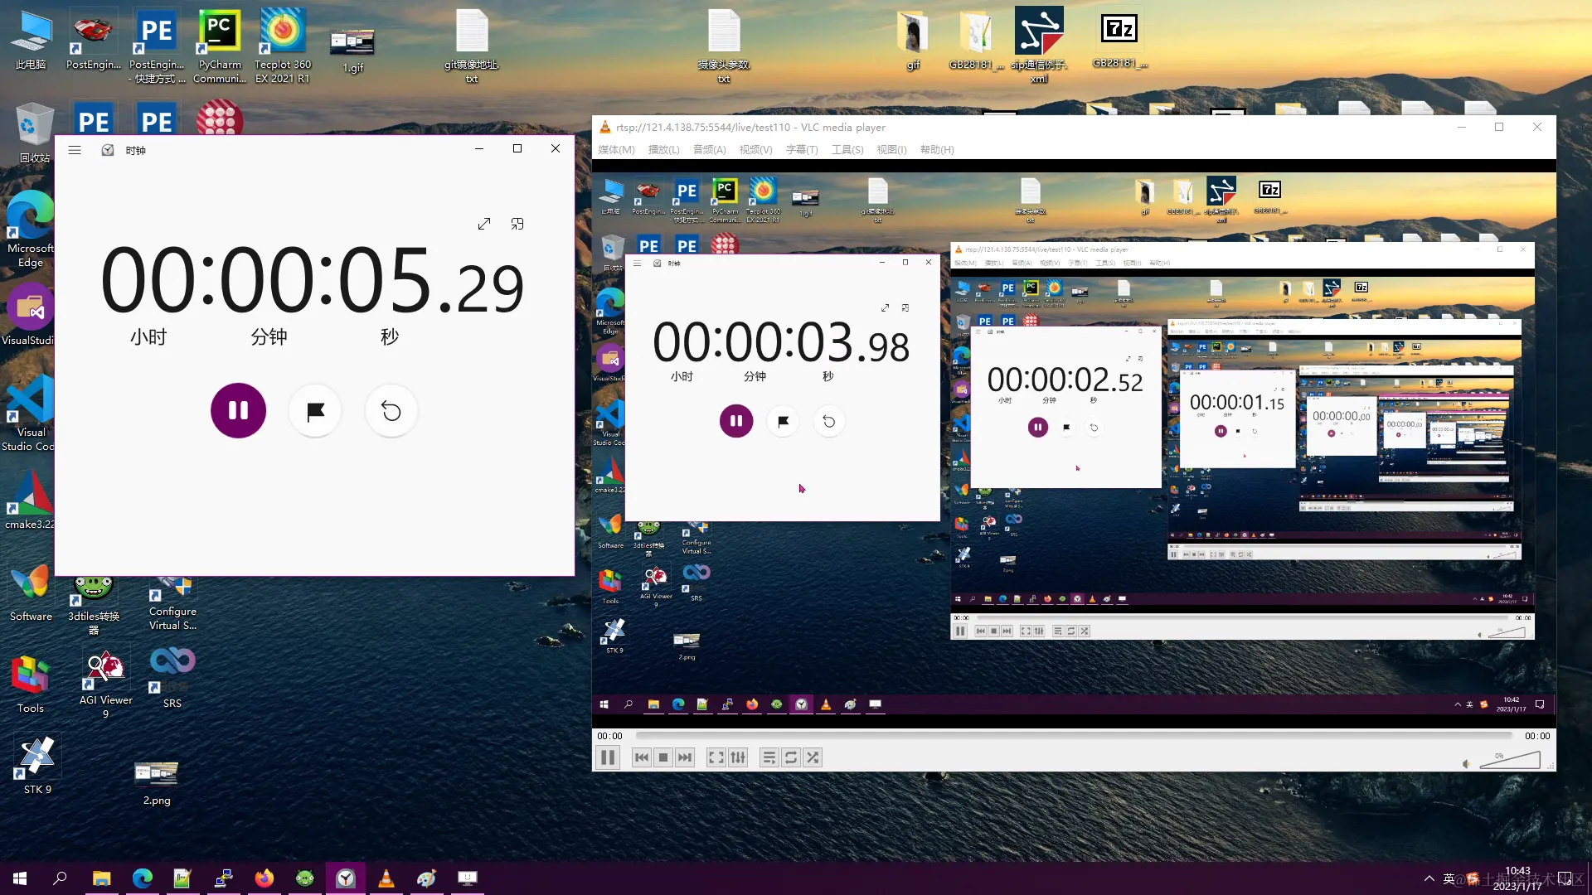Expand stopwatch to full view

(484, 224)
